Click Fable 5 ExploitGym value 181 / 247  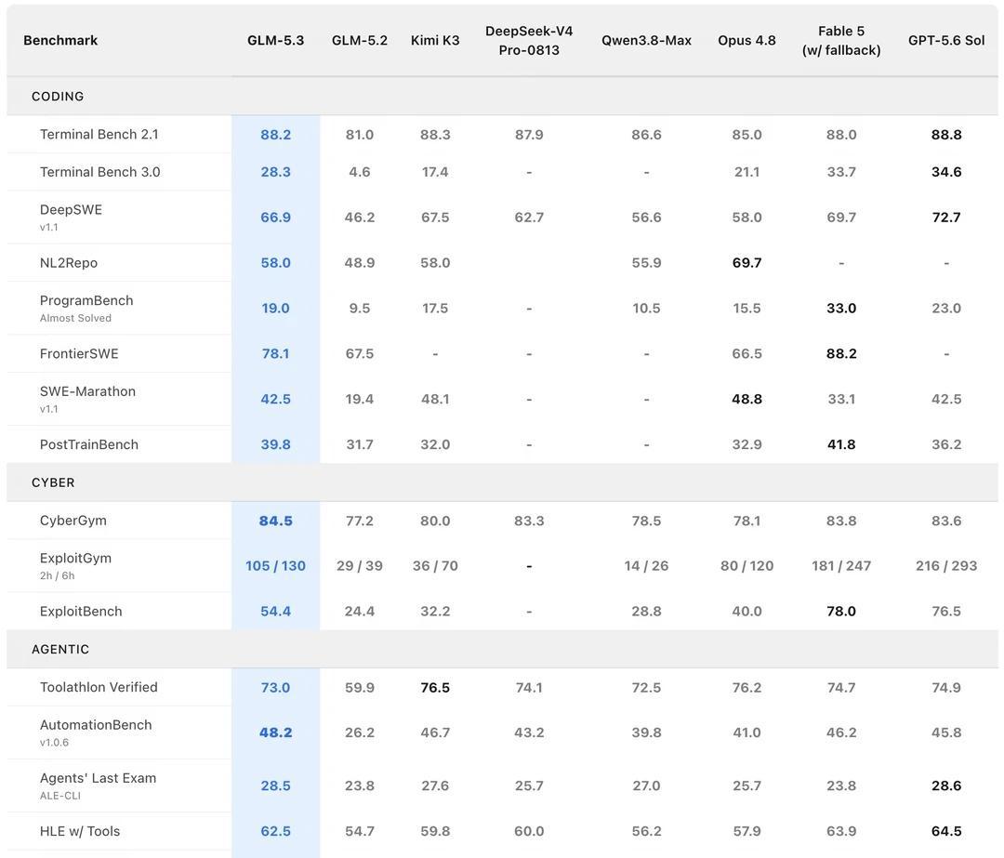click(x=840, y=566)
